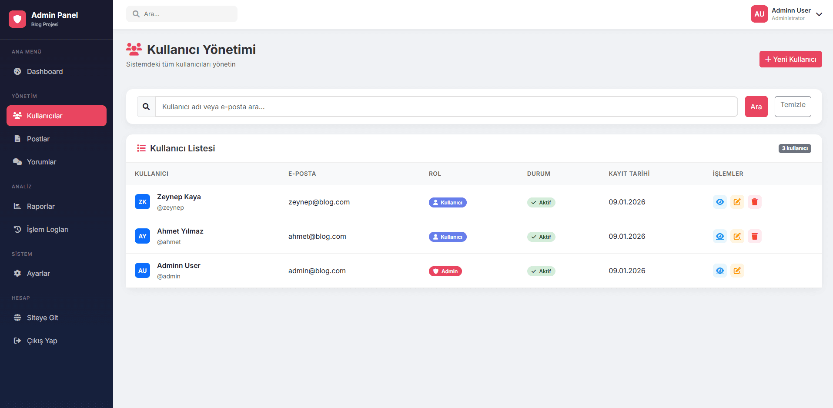Click the Ayarlar gear icon
833x408 pixels.
pyautogui.click(x=17, y=273)
